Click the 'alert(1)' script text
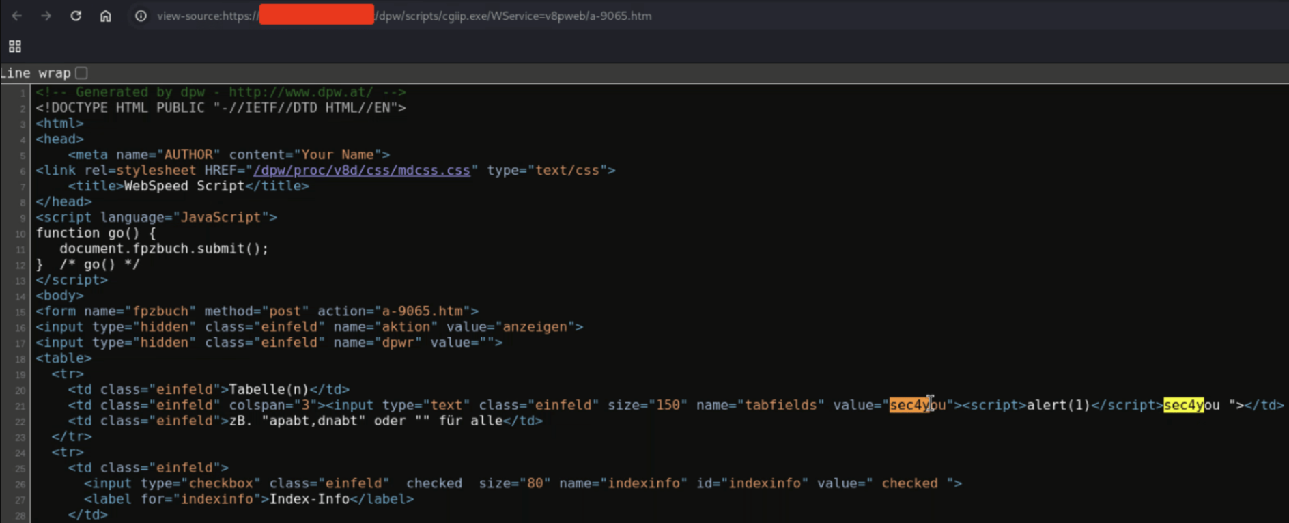This screenshot has width=1289, height=523. [x=1058, y=406]
